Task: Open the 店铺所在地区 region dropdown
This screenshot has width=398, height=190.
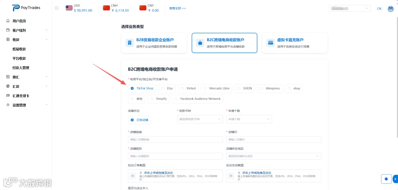Action: tap(273, 156)
